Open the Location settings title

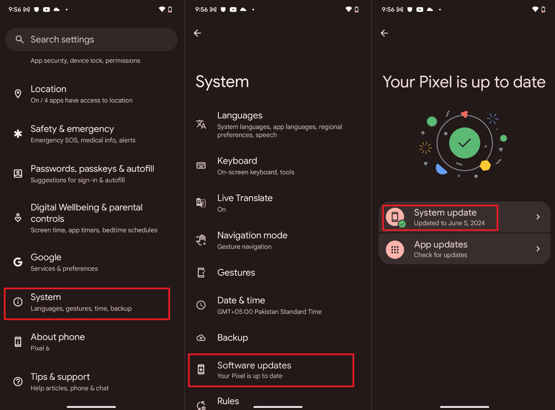click(x=48, y=89)
